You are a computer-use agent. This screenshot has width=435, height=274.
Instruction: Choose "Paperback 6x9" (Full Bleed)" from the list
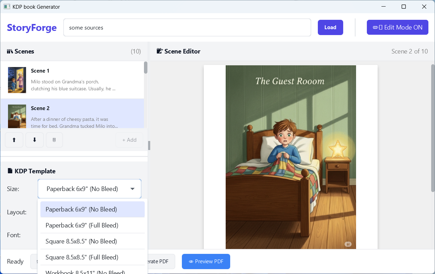point(81,225)
